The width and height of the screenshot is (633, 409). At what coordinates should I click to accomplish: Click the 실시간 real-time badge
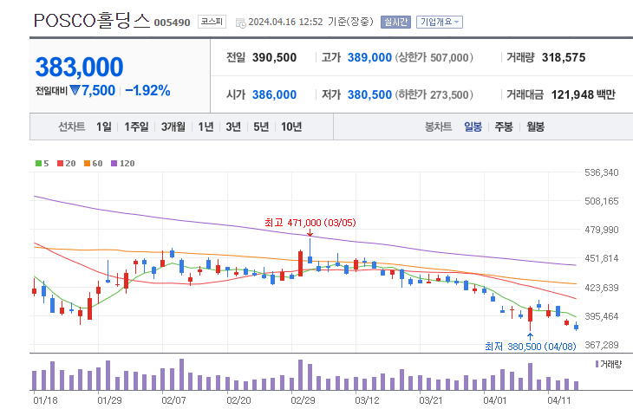395,22
